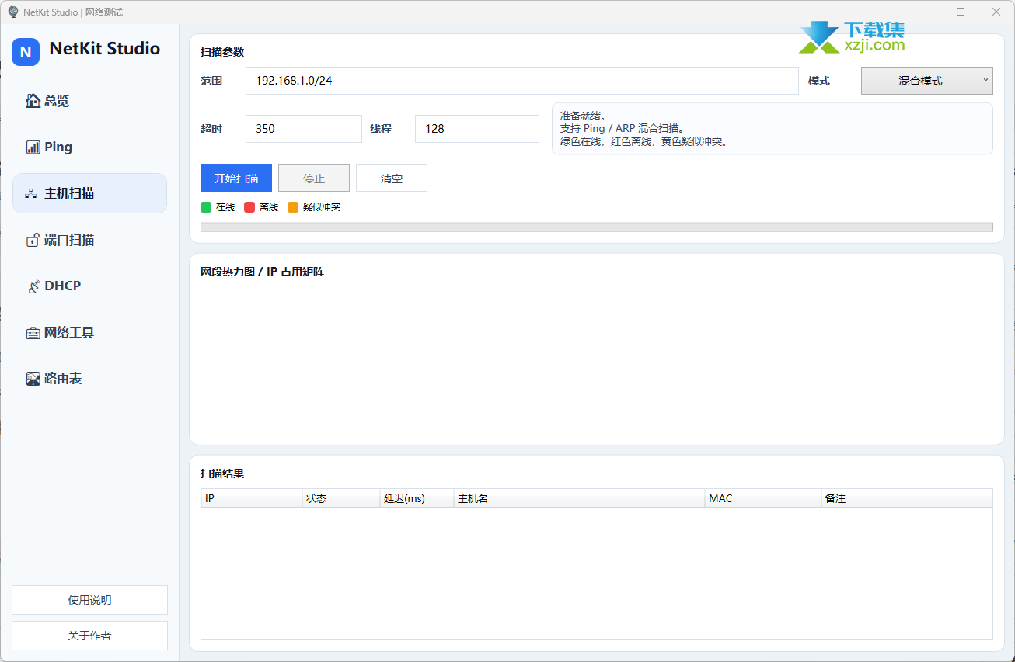Open 使用说明 instructions
Image resolution: width=1015 pixels, height=662 pixels.
pos(89,599)
